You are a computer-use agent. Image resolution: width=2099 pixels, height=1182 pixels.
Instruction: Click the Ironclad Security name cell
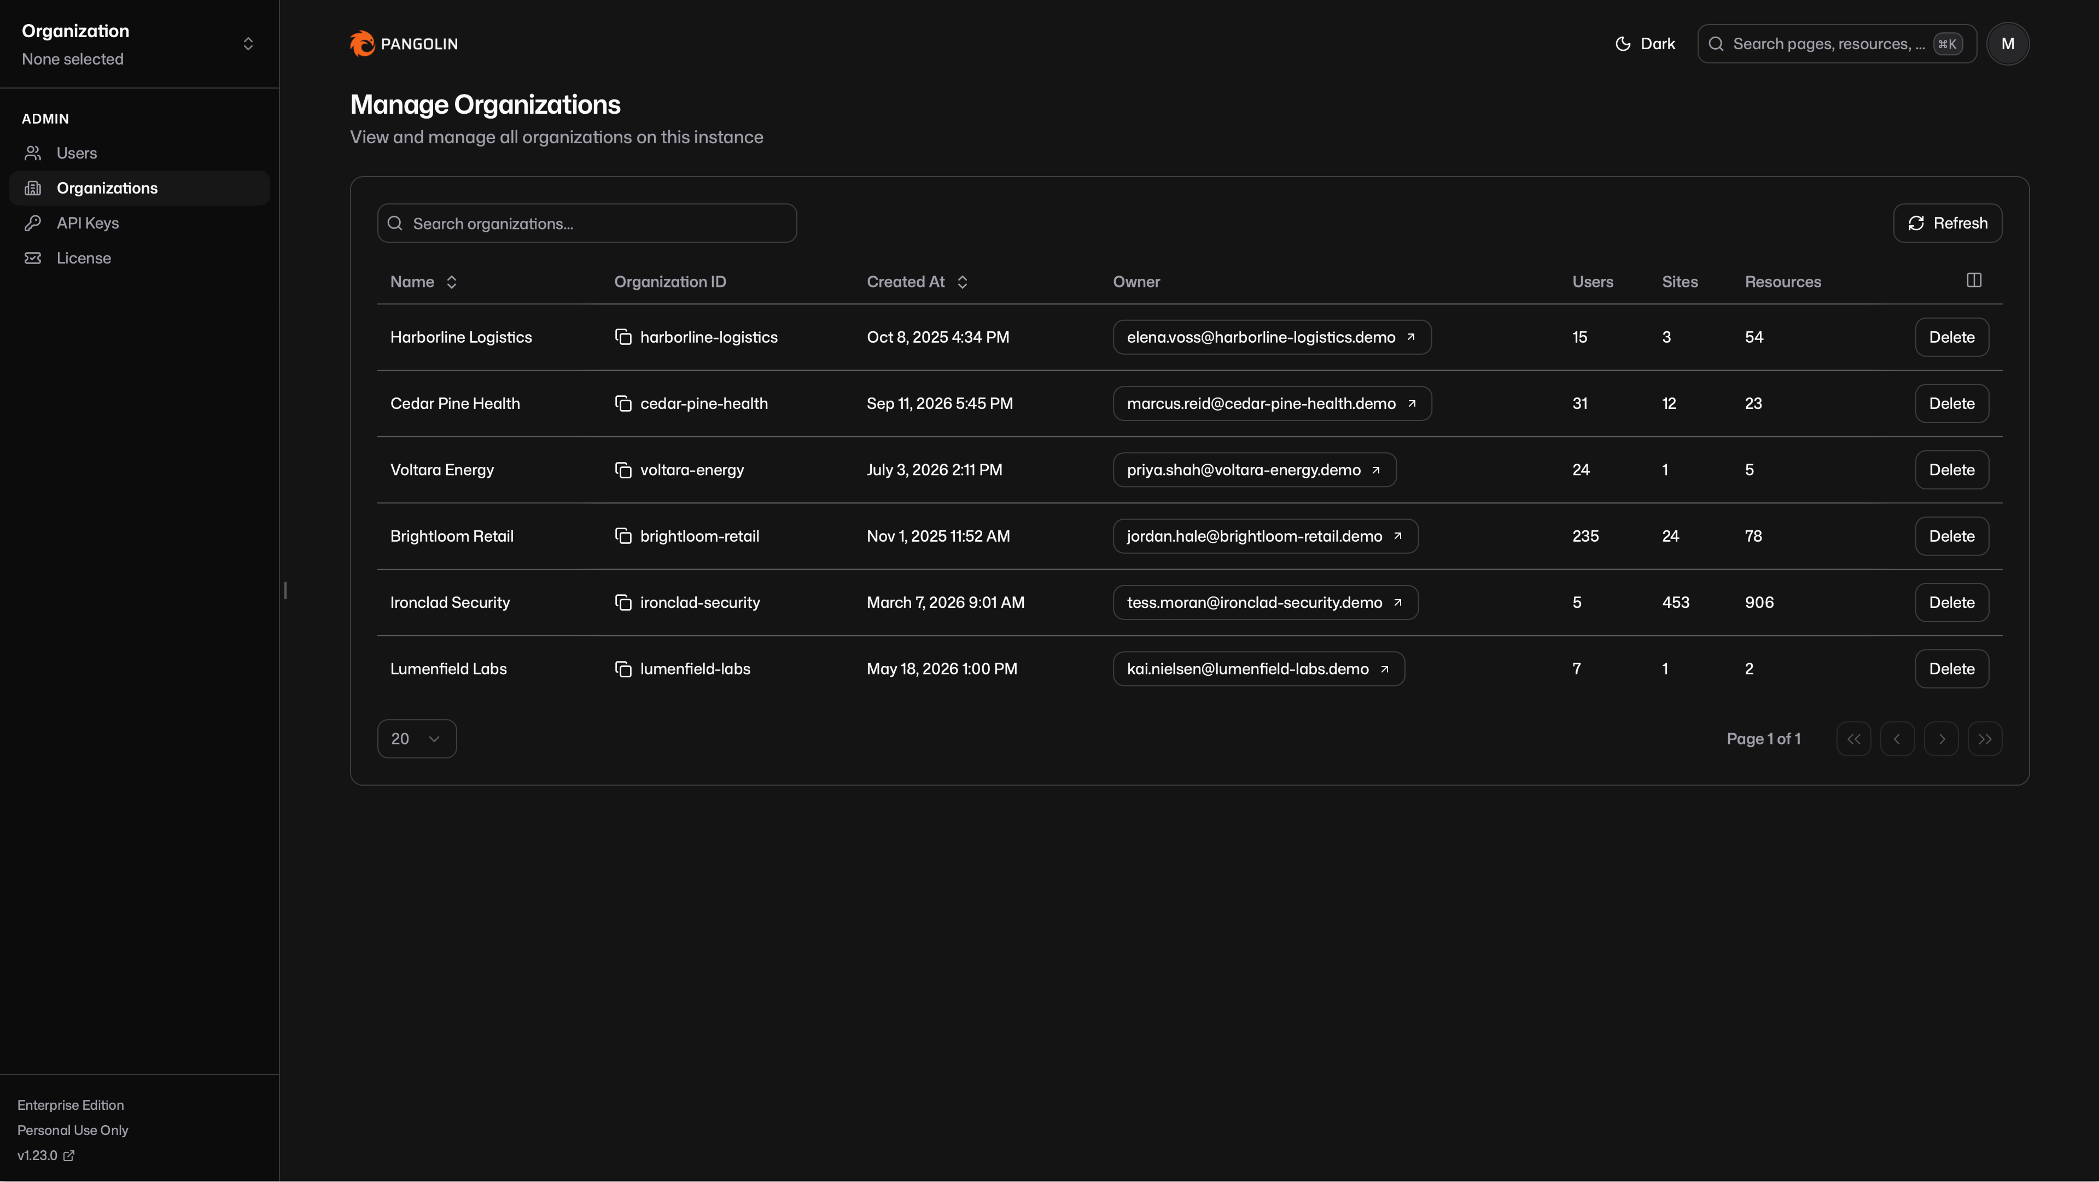(x=450, y=603)
